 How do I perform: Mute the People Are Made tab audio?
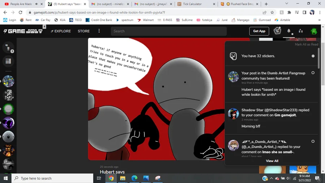tap(36, 4)
